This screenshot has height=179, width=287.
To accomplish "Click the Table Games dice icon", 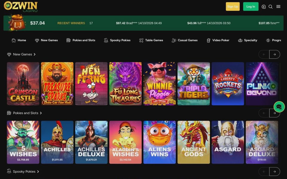I will (141, 40).
